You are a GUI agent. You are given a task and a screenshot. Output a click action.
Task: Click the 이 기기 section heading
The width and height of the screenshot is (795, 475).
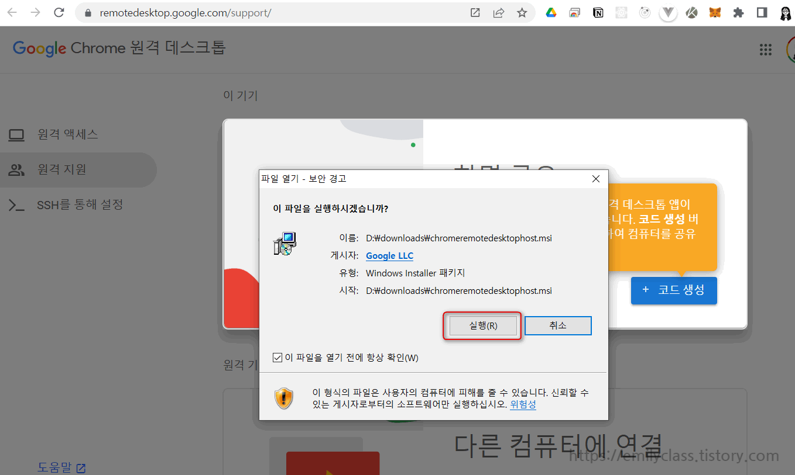click(x=241, y=95)
